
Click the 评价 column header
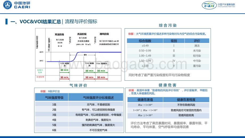tap(197, 41)
